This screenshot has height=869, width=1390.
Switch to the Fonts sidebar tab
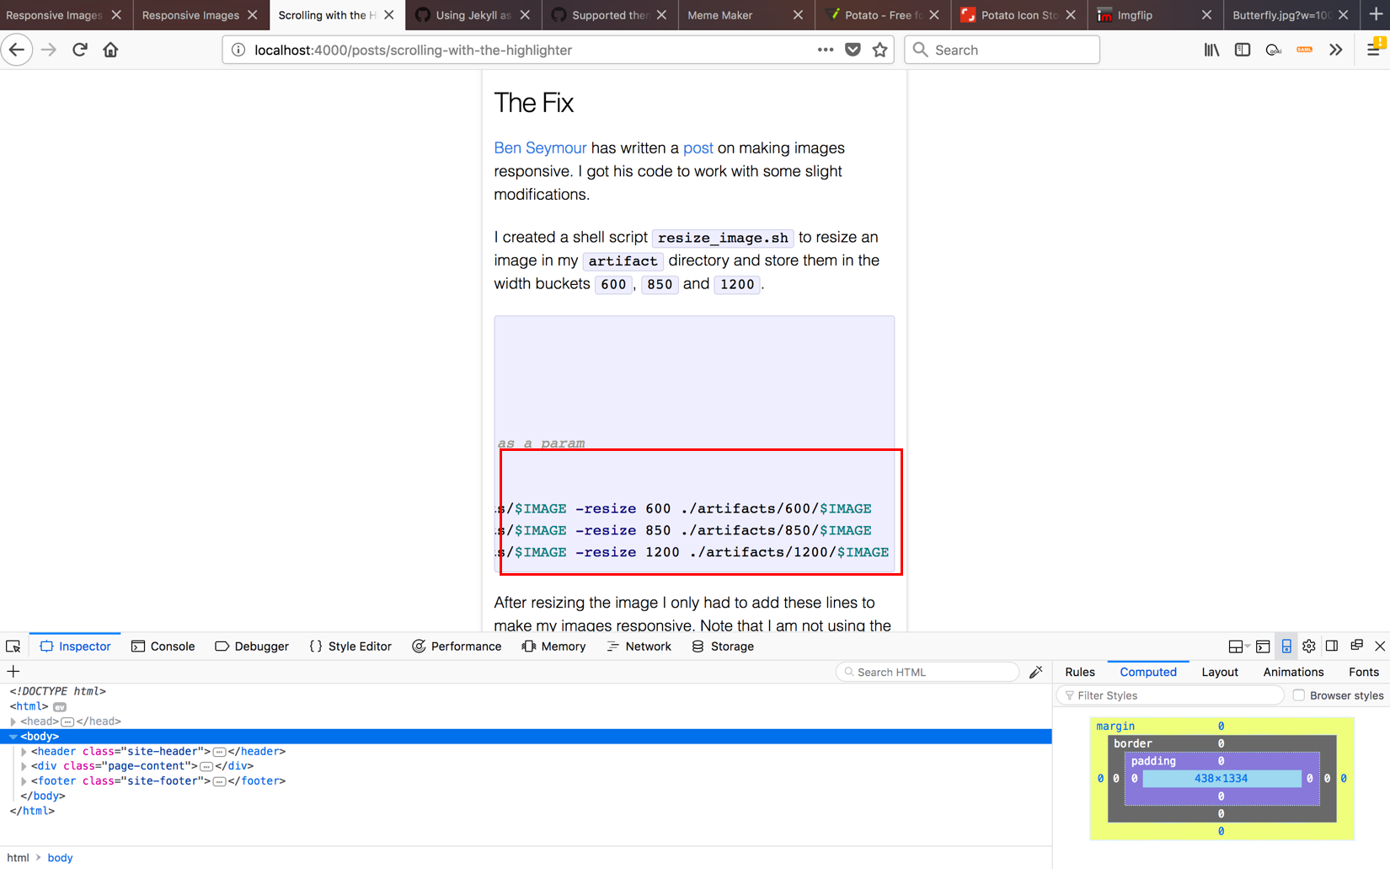[1364, 672]
